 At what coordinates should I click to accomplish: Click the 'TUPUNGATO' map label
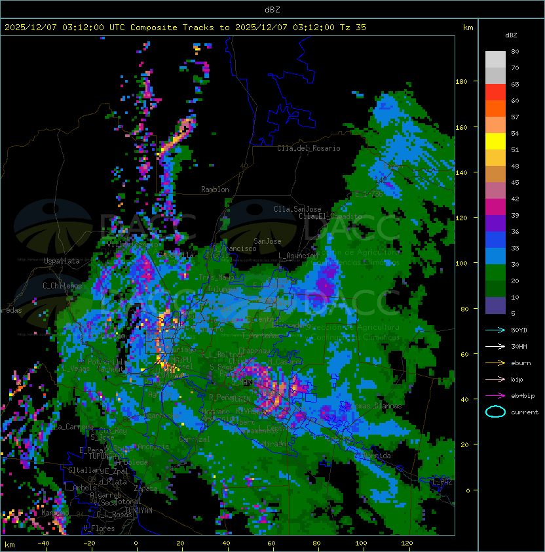[106, 456]
